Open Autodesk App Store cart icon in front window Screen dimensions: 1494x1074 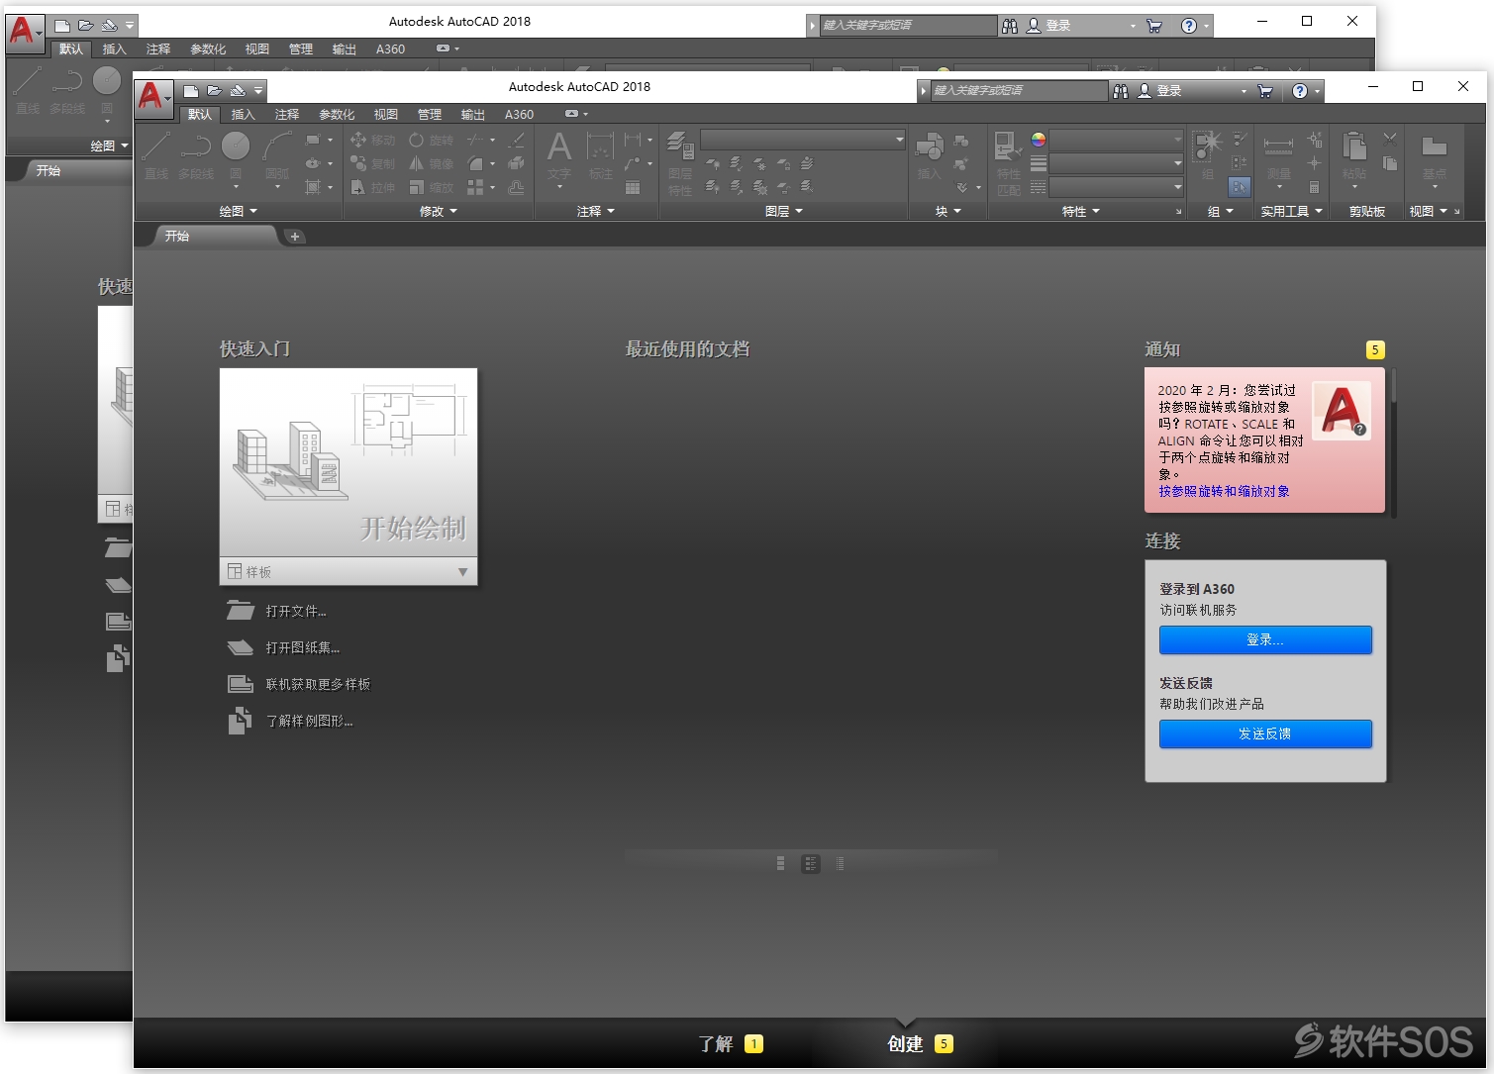(x=1264, y=91)
